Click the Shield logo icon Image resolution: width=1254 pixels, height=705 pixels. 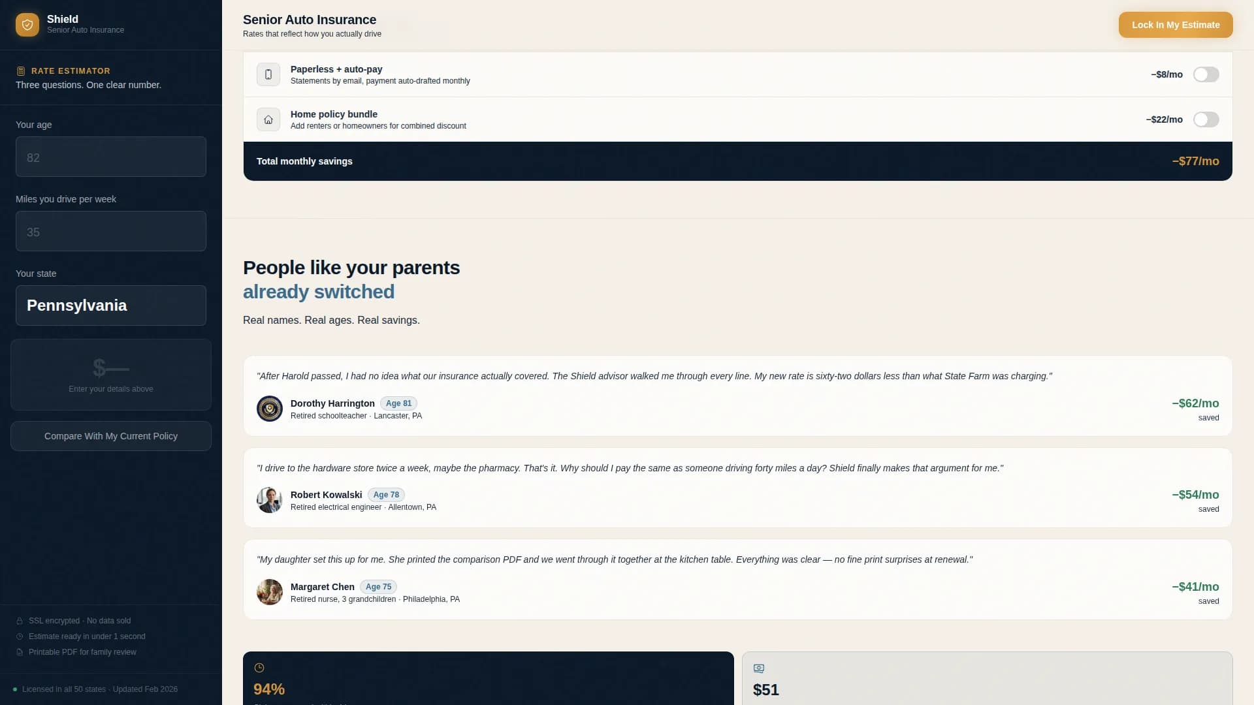tap(27, 25)
